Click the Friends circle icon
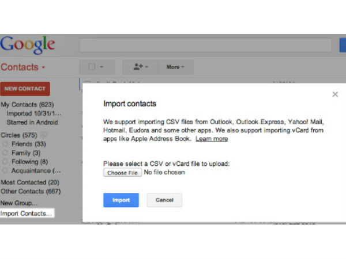Screen dimensions: 346x259 point(5,144)
